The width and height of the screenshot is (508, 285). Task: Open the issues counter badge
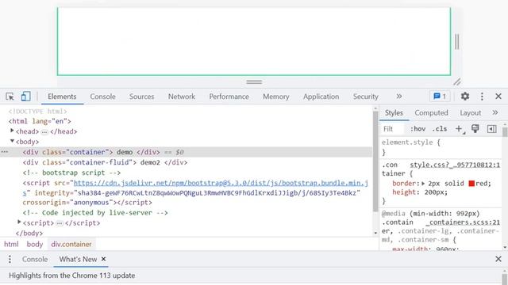pyautogui.click(x=440, y=97)
